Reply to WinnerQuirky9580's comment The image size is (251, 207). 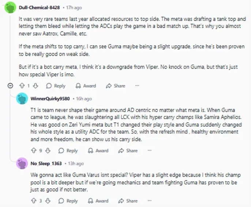[x=68, y=150]
